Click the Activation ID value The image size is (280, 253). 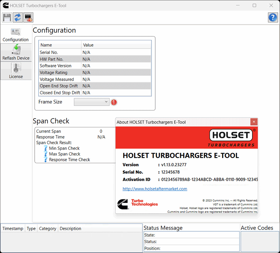coord(209,179)
